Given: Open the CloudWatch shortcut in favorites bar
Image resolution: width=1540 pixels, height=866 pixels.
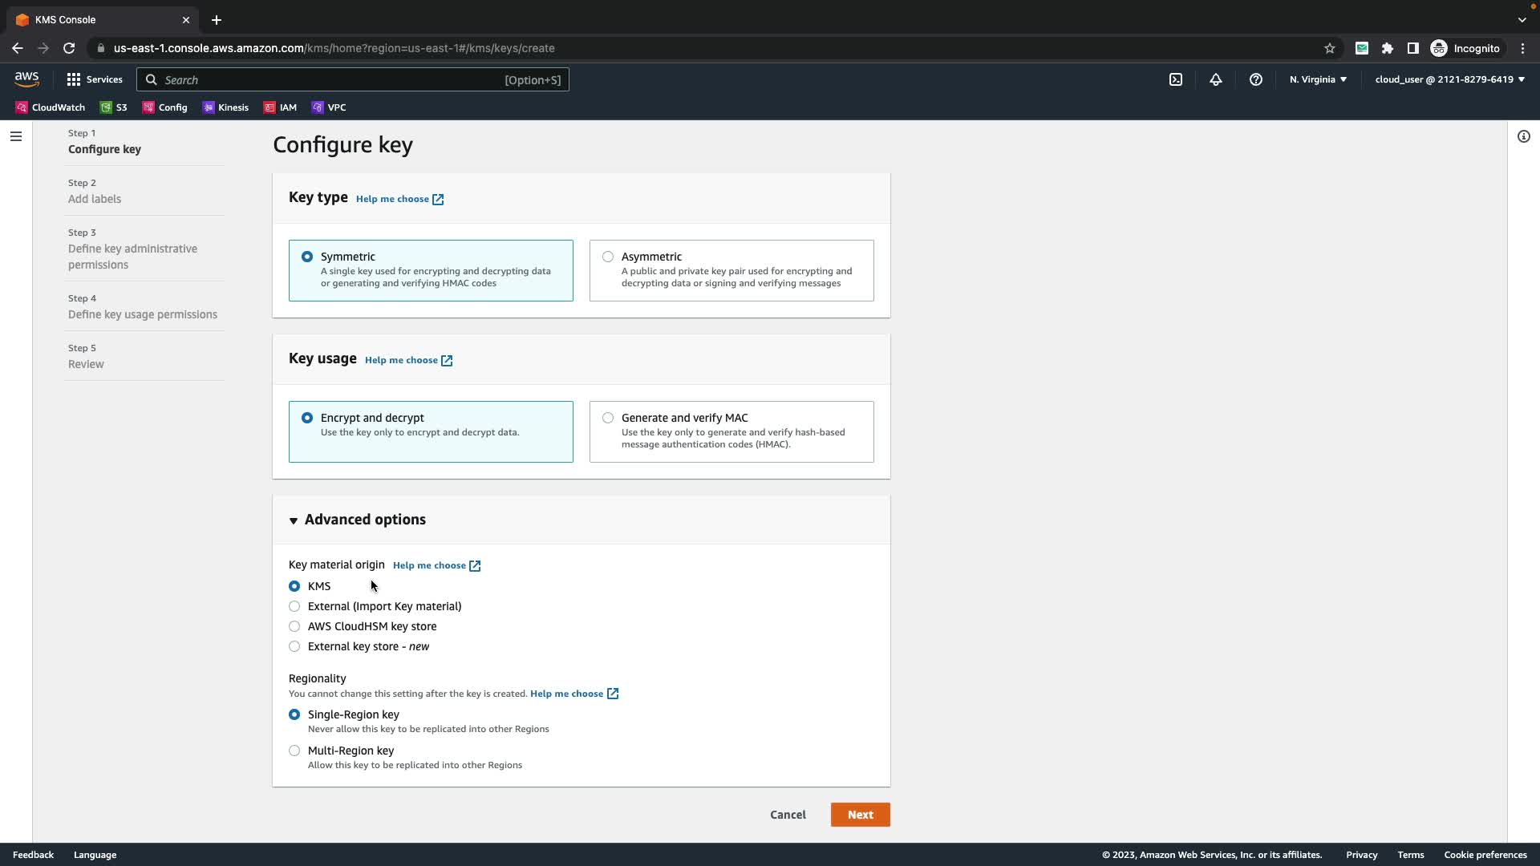Looking at the screenshot, I should pyautogui.click(x=50, y=107).
